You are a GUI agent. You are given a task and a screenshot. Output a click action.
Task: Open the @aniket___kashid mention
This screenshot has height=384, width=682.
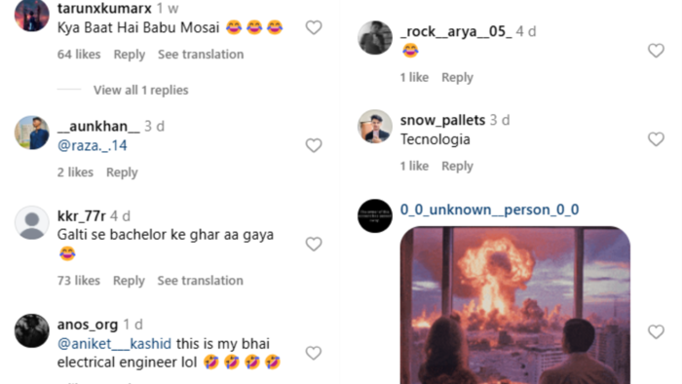click(x=114, y=344)
